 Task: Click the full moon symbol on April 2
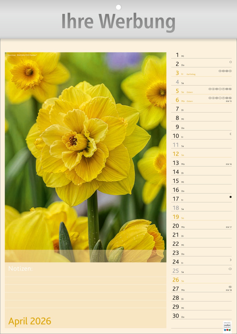click(230, 62)
